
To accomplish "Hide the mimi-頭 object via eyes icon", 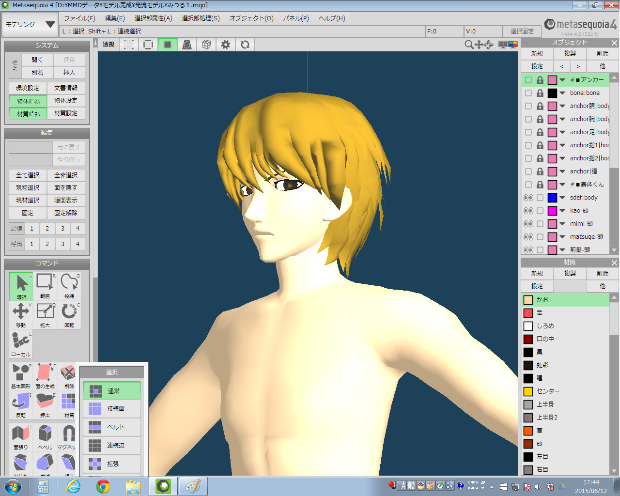I will tap(528, 224).
